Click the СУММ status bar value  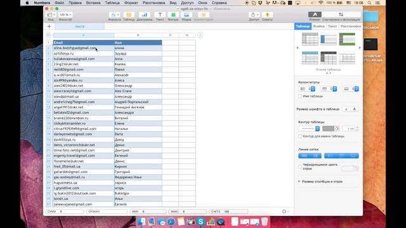click(x=65, y=212)
